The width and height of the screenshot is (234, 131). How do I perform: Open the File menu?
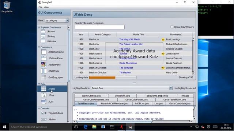40,7
